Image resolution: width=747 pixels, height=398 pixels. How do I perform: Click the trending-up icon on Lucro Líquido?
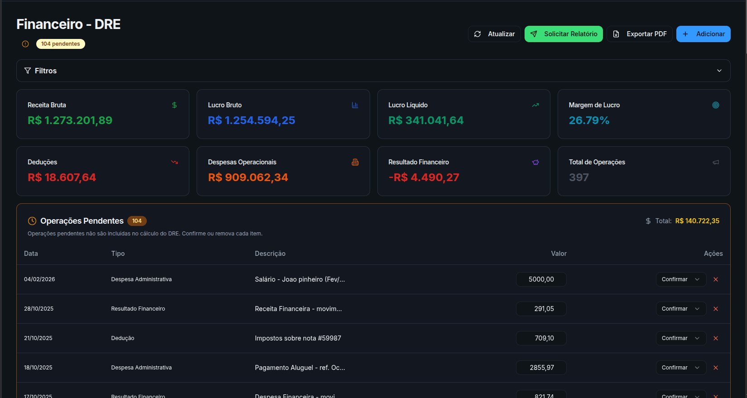tap(535, 105)
